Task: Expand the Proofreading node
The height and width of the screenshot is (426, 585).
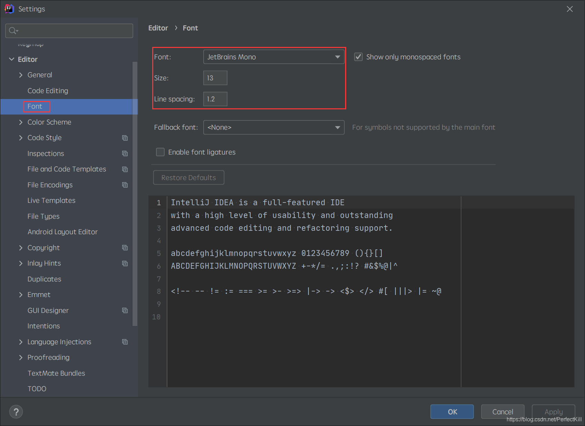Action: 21,357
